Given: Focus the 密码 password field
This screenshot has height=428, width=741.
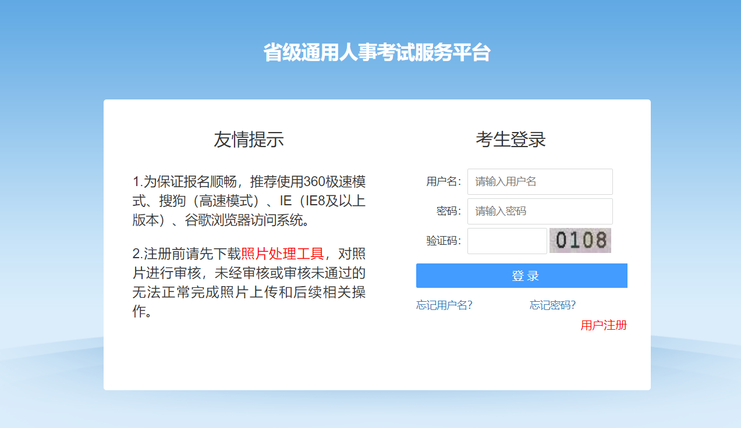Looking at the screenshot, I should (x=540, y=211).
